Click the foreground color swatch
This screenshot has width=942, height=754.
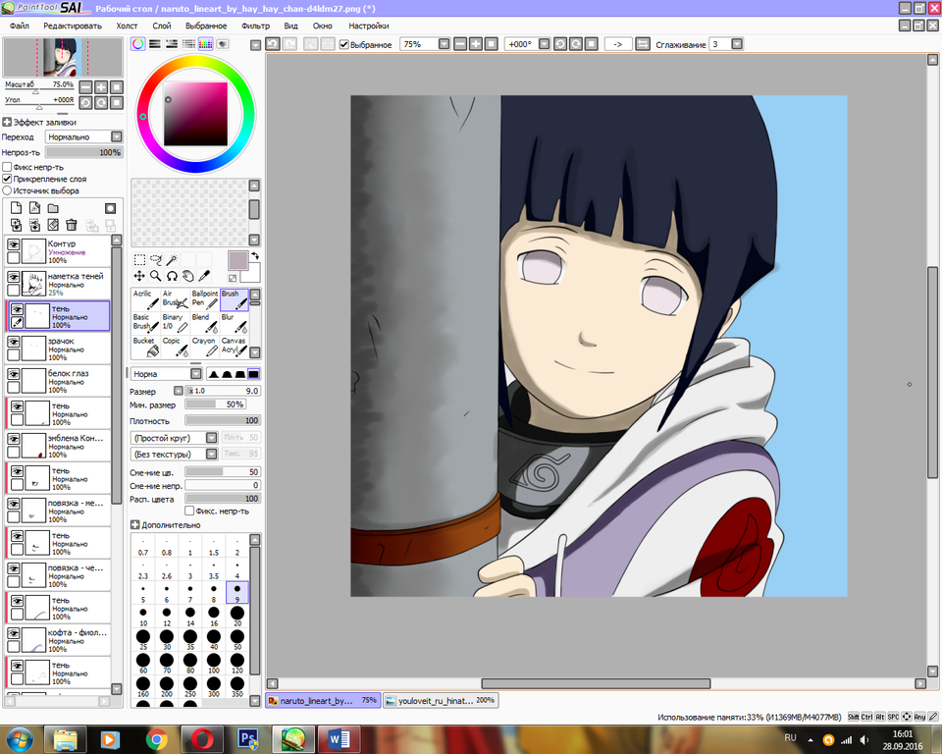click(x=237, y=260)
